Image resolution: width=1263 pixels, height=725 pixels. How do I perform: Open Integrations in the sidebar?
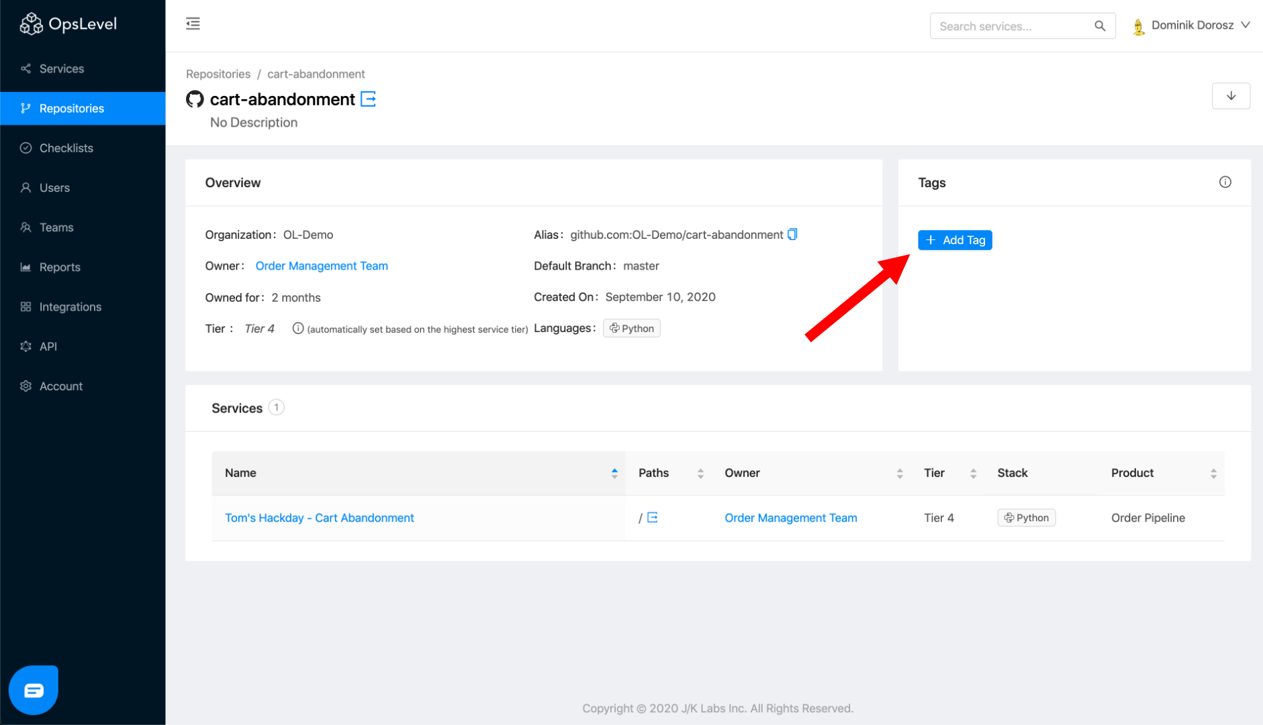pos(83,306)
